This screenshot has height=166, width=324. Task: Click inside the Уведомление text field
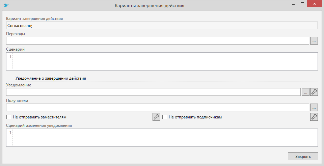[x=153, y=92]
